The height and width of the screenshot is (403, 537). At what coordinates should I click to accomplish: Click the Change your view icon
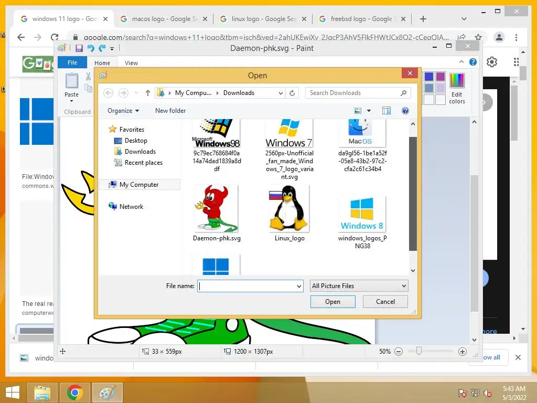pyautogui.click(x=358, y=111)
